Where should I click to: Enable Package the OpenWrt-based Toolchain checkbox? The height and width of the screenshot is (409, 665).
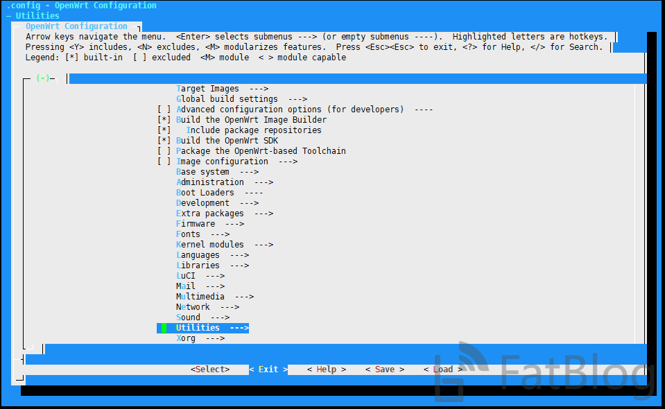click(164, 151)
